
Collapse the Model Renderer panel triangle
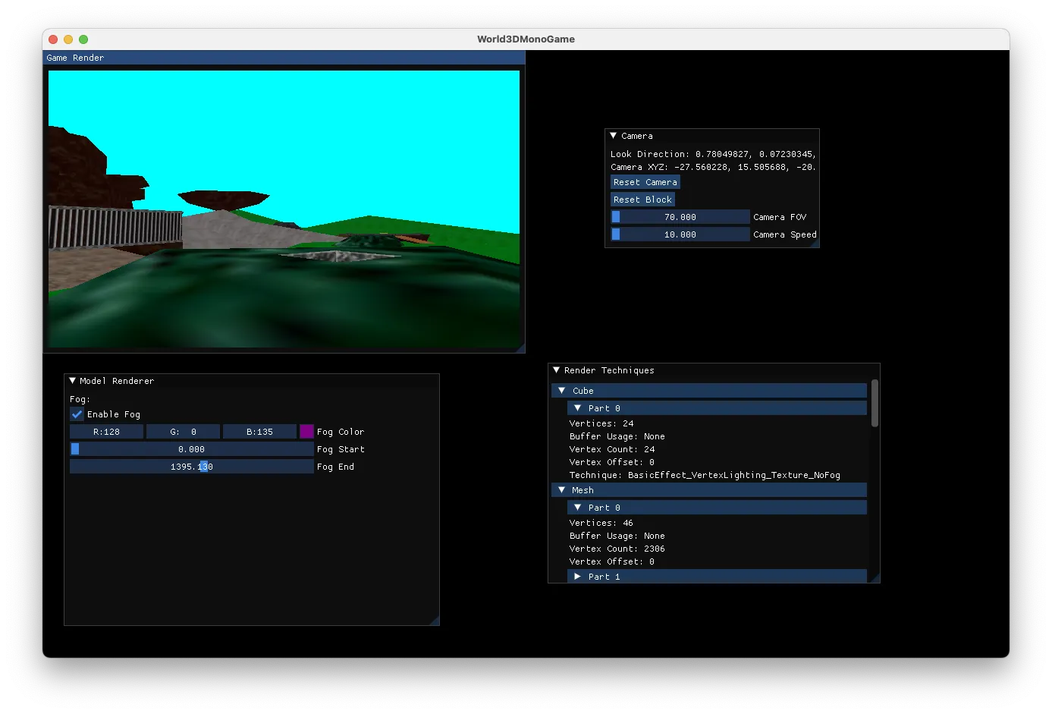pyautogui.click(x=73, y=381)
